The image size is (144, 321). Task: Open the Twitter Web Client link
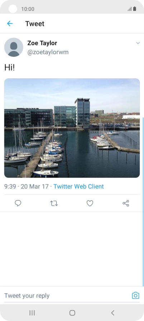(78, 187)
